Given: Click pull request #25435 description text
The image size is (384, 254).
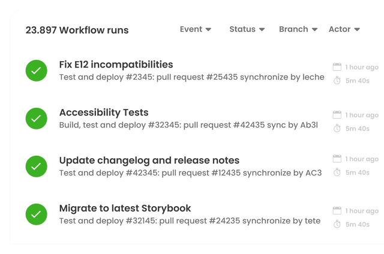Looking at the screenshot, I should [191, 77].
